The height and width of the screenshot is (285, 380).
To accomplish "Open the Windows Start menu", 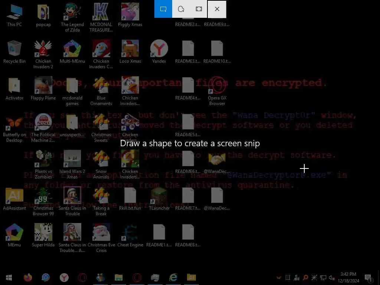I will [x=9, y=278].
